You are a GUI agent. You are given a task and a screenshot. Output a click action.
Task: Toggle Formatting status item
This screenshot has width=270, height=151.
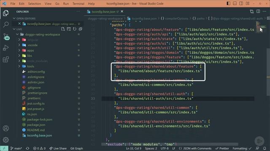242,148
